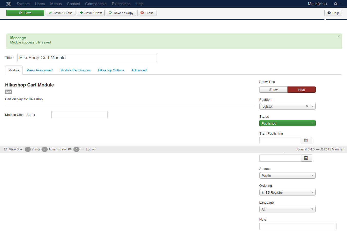The height and width of the screenshot is (252, 347).
Task: Click the green Save button
Action: point(25,13)
